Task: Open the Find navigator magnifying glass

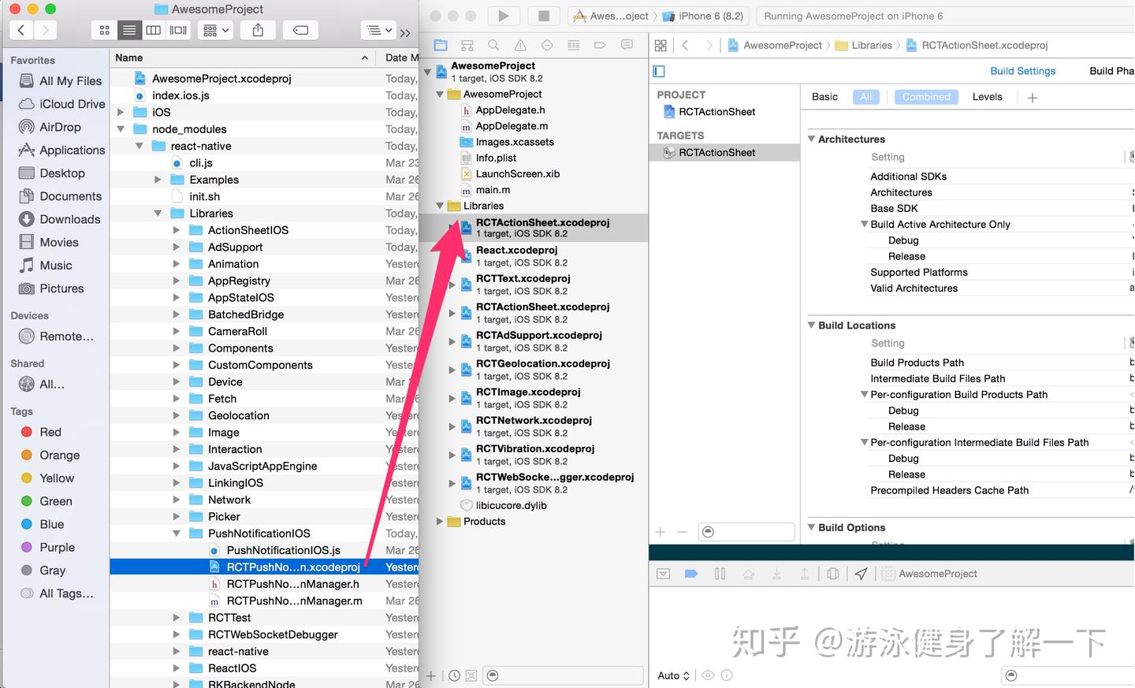Action: point(493,45)
